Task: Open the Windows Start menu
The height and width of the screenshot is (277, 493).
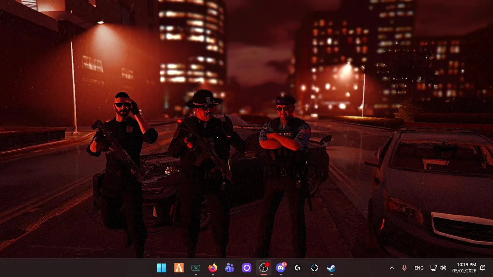Action: point(162,268)
